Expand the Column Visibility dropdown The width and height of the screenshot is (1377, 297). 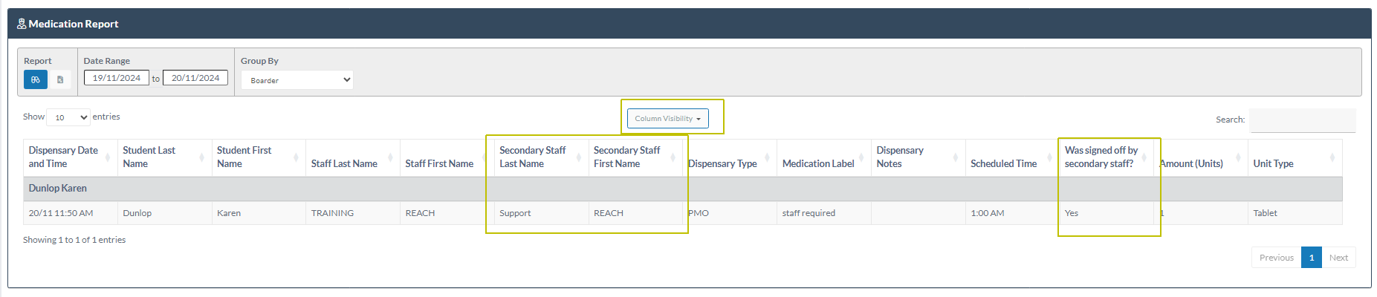click(667, 119)
